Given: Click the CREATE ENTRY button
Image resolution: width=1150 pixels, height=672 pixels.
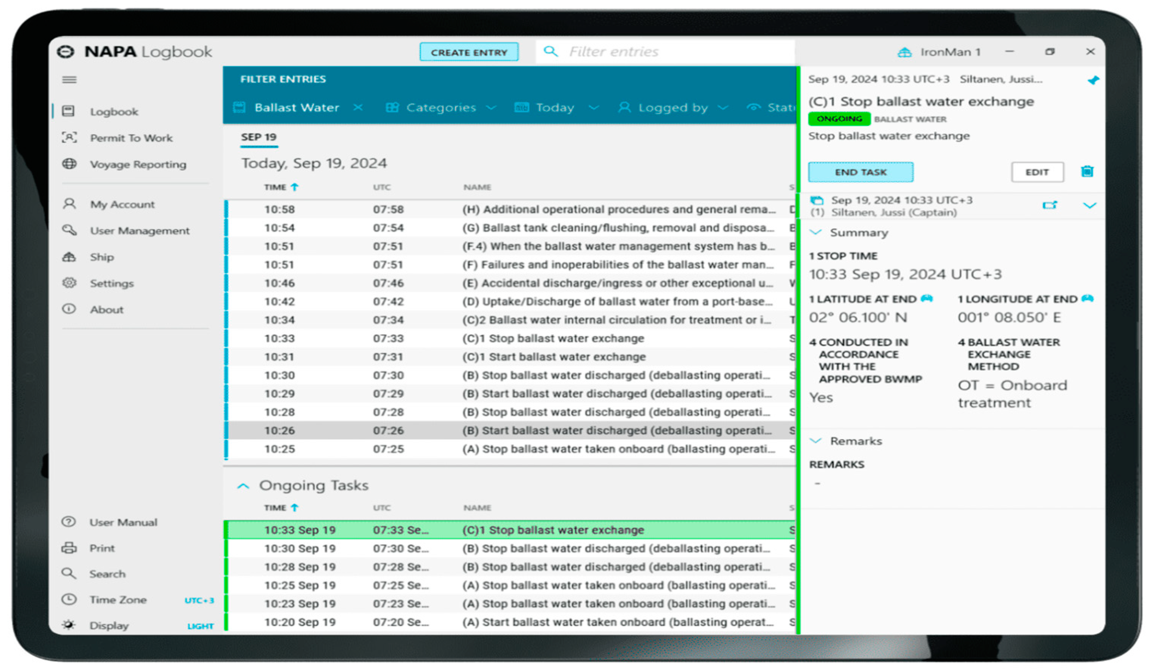Looking at the screenshot, I should coord(469,52).
